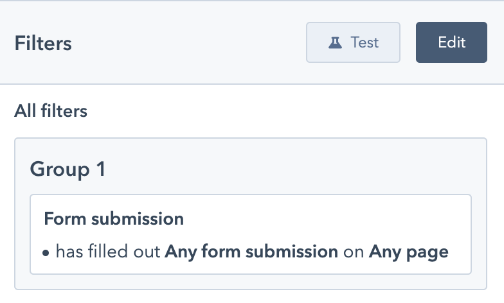This screenshot has height=303, width=504.
Task: Click the word 'Form' in card title
Action: coord(66,218)
